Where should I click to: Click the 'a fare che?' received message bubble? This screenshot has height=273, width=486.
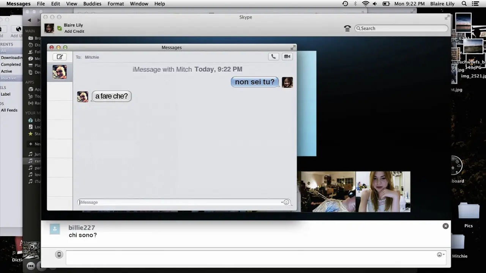coord(111,96)
